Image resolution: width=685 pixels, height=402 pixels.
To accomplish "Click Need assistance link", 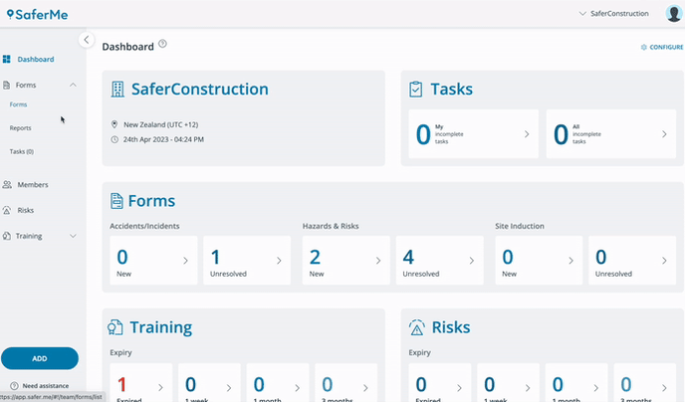I will coord(46,386).
